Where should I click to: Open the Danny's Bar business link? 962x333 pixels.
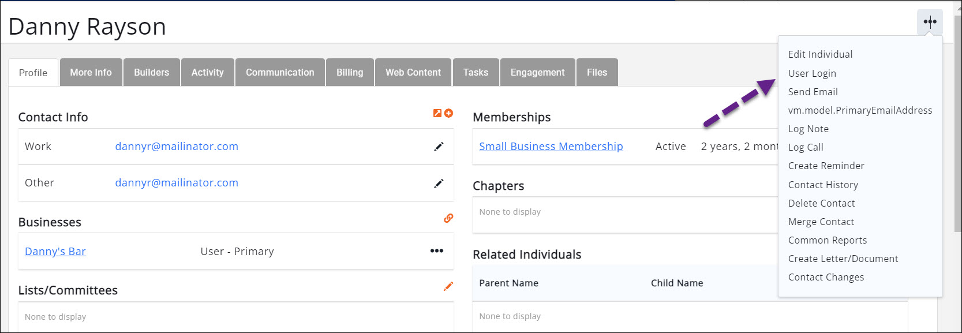click(x=55, y=252)
